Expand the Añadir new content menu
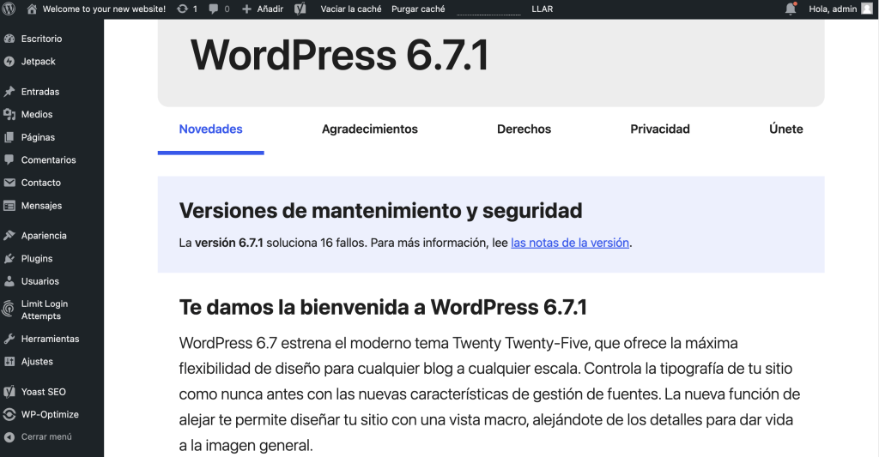This screenshot has height=457, width=879. point(263,9)
